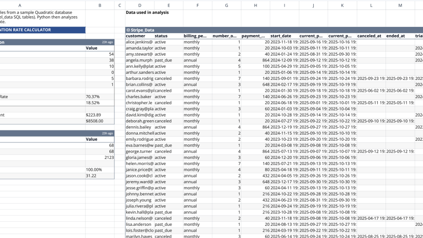Select column I header
This screenshot has width=423, height=238.
point(285,5)
